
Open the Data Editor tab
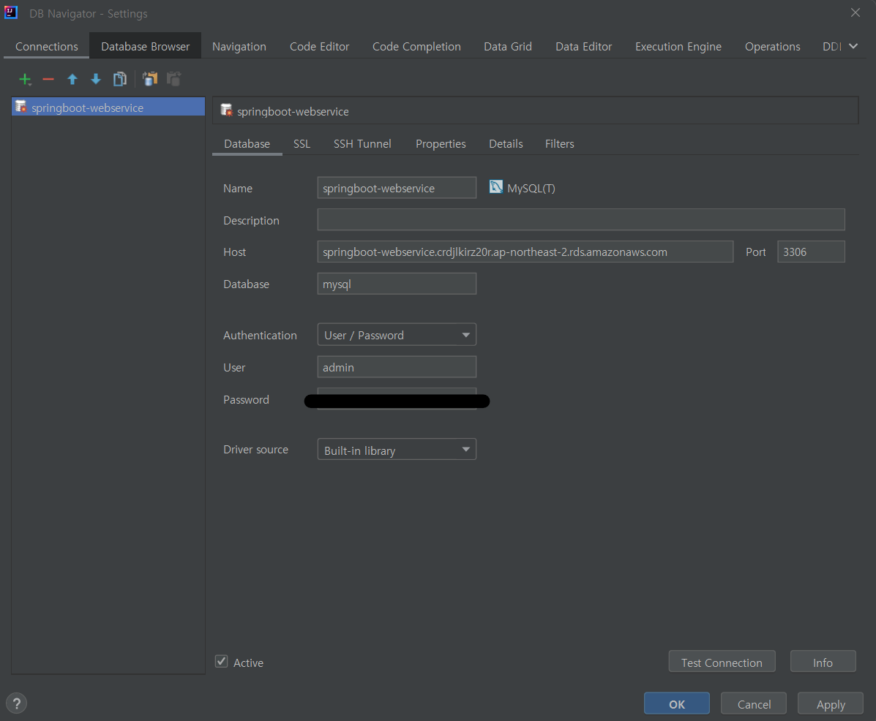click(x=584, y=46)
